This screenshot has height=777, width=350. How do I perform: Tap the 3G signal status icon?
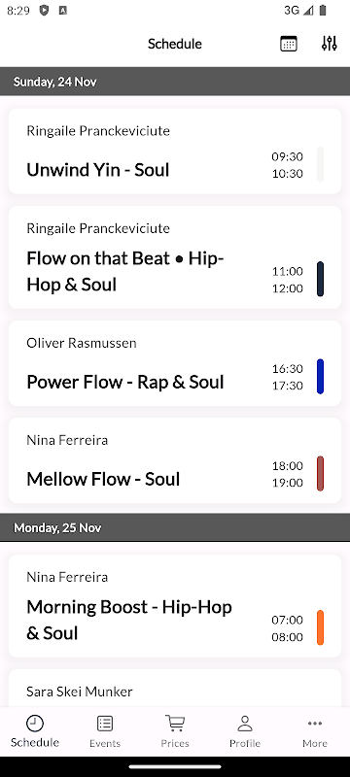click(x=298, y=11)
